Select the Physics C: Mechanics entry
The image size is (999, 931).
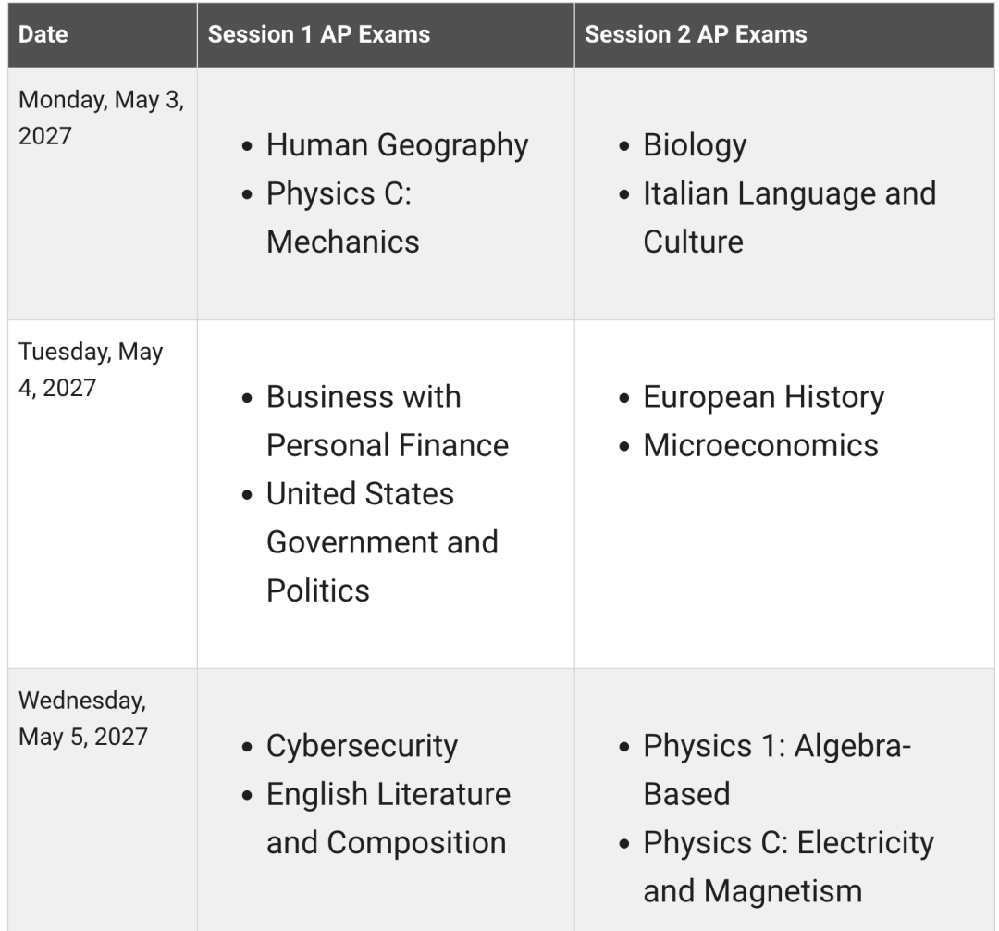tap(343, 217)
